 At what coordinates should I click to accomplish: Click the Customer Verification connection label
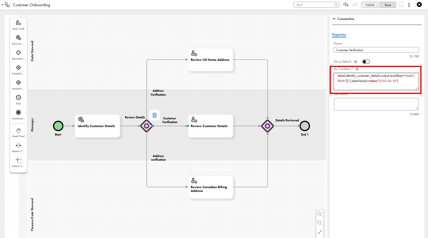[x=170, y=120]
